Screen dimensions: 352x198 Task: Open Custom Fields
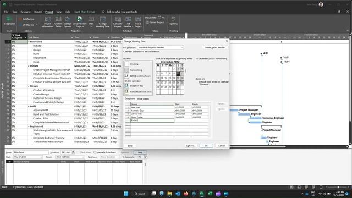pyautogui.click(x=58, y=22)
